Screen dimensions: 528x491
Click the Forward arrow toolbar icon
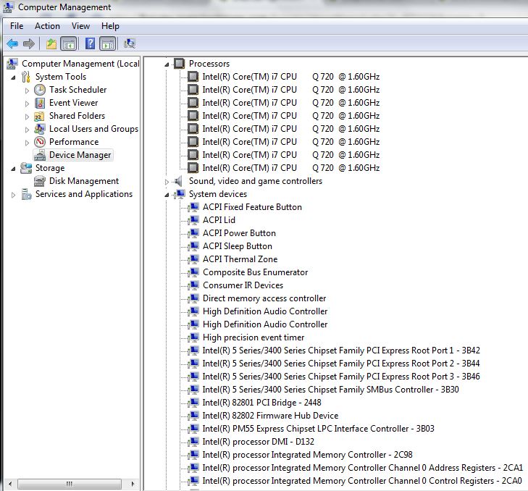(29, 43)
